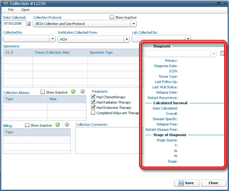The image size is (229, 191).
Task: Click the Billing Type column header
Action: 37,132
